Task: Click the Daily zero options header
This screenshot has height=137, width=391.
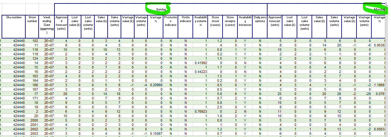Action: click(x=260, y=27)
